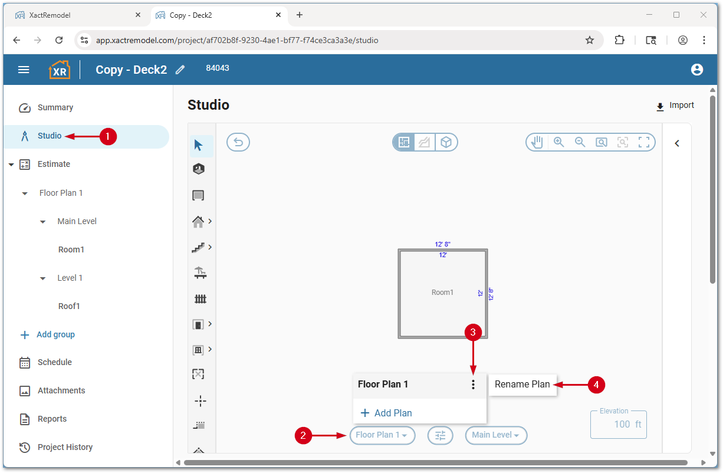Click the Import button
723x473 pixels.
[x=675, y=106]
